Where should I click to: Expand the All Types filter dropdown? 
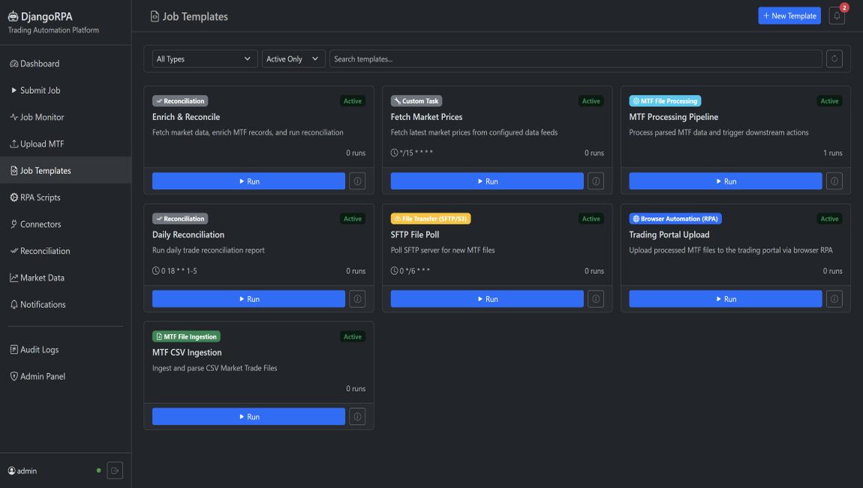pos(204,59)
